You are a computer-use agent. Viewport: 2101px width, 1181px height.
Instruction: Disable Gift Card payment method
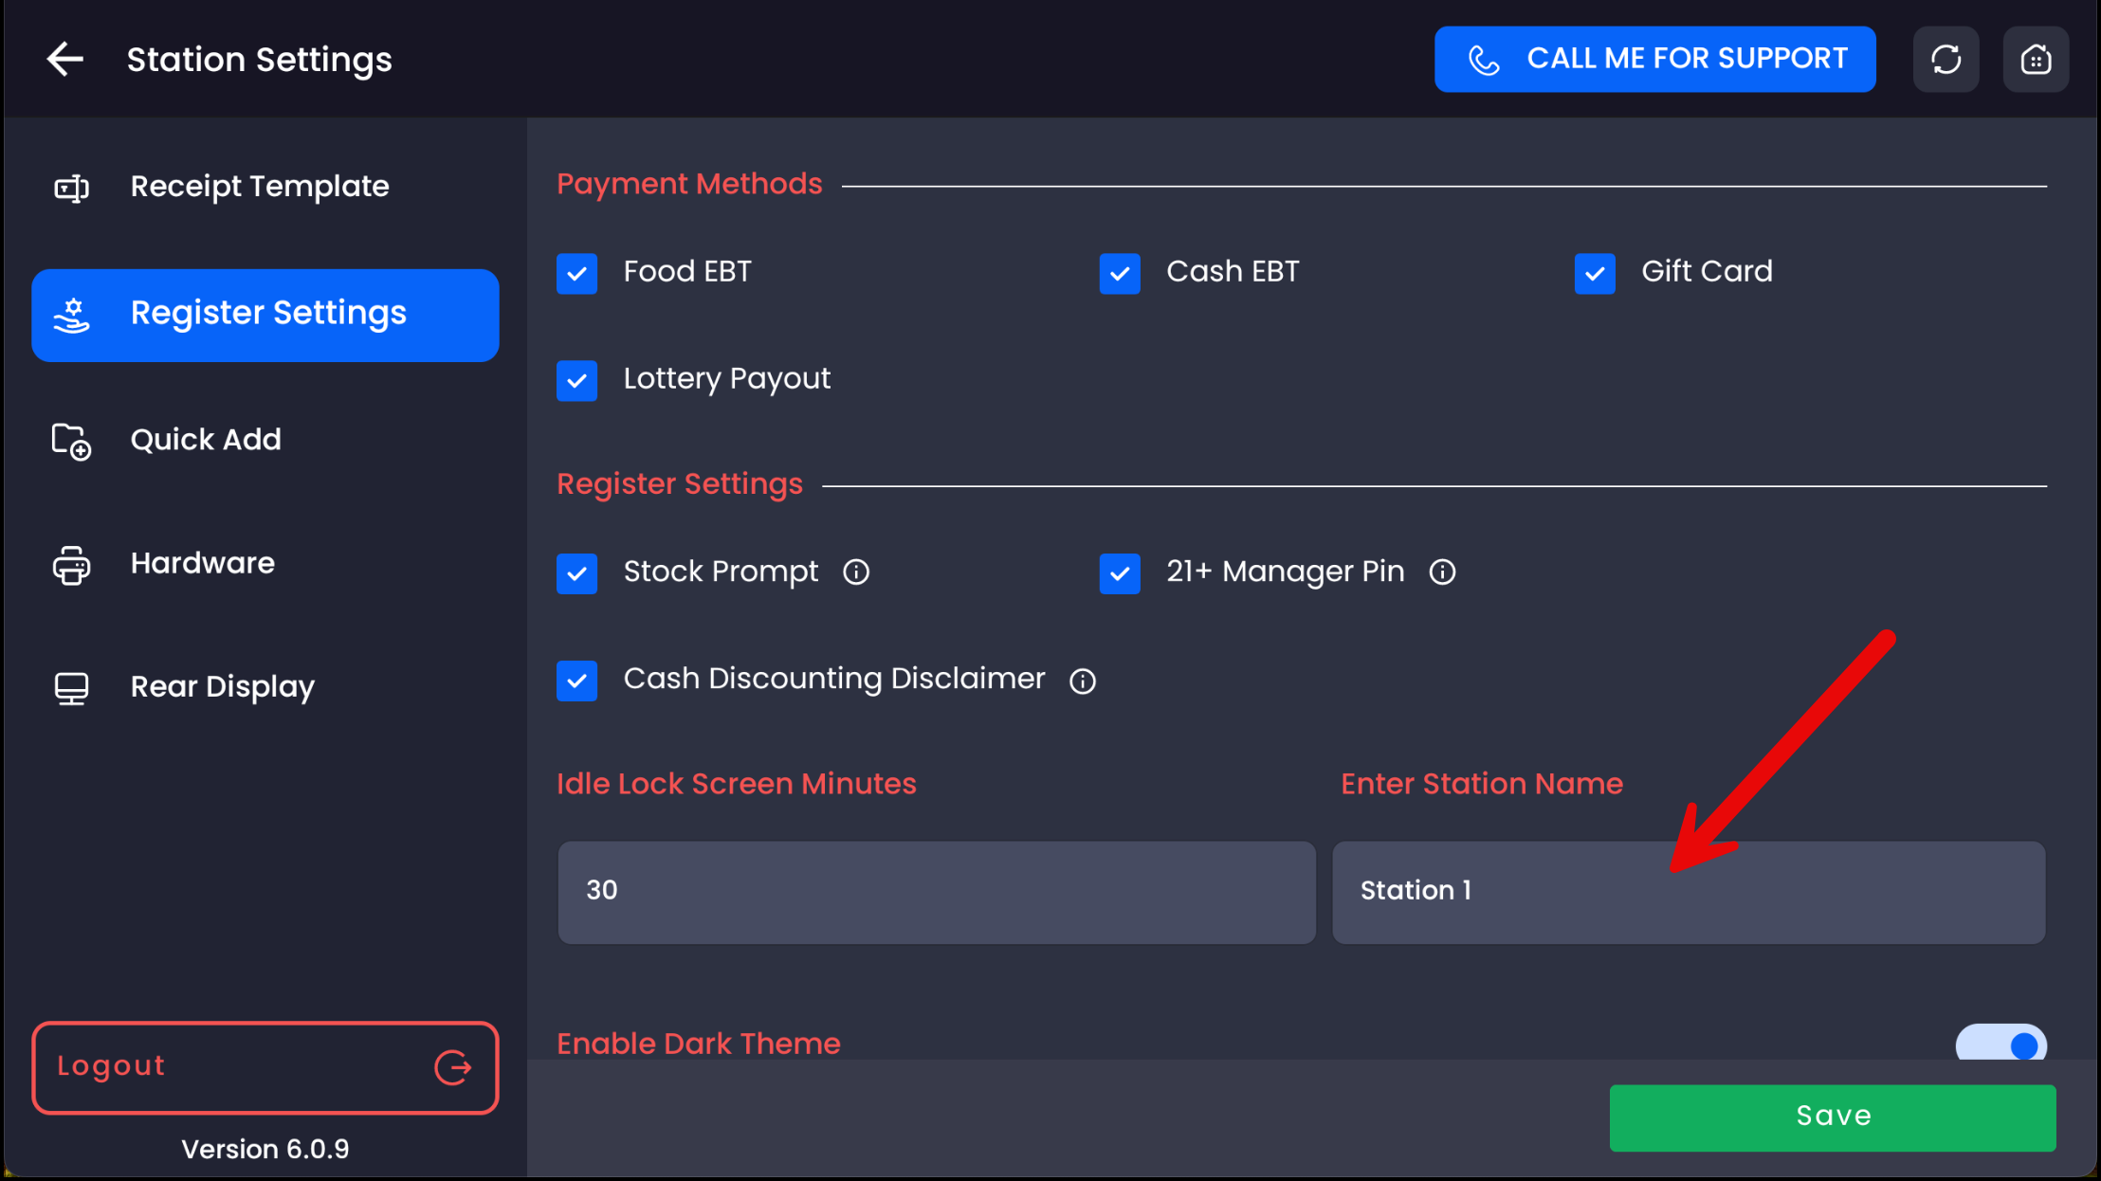click(1595, 273)
